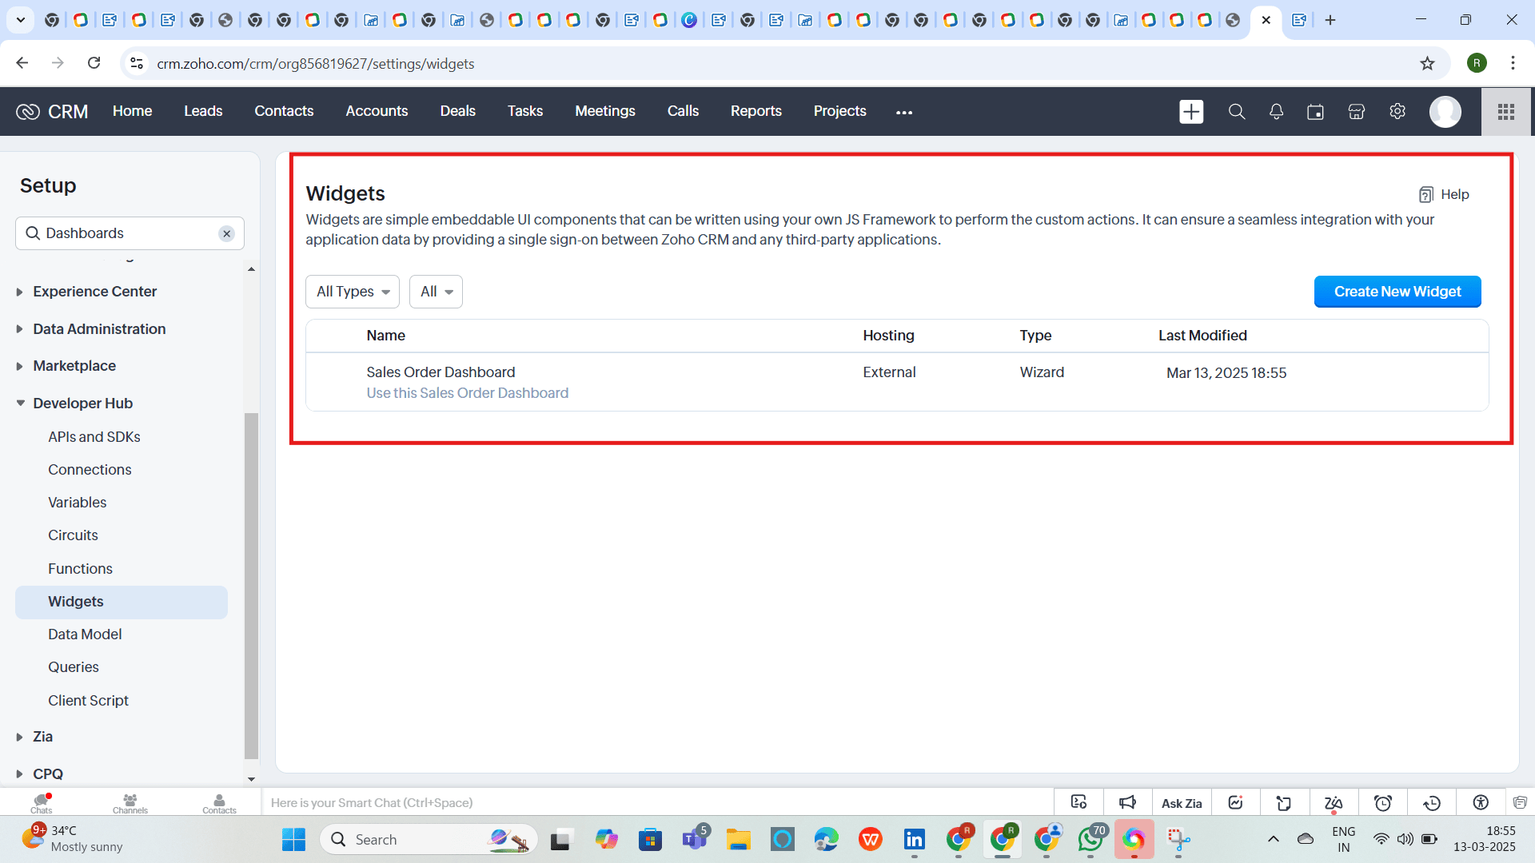
Task: Clear the Dashboards setup search
Action: 227,233
